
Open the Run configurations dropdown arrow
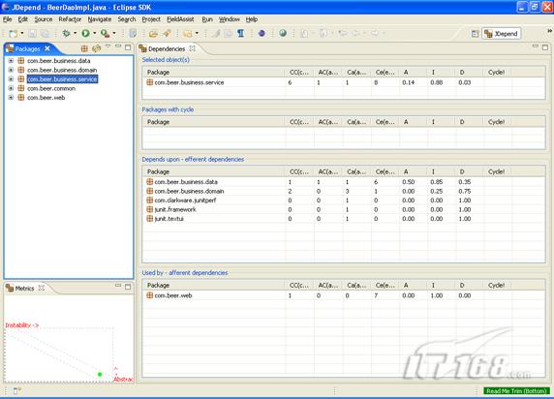point(94,33)
